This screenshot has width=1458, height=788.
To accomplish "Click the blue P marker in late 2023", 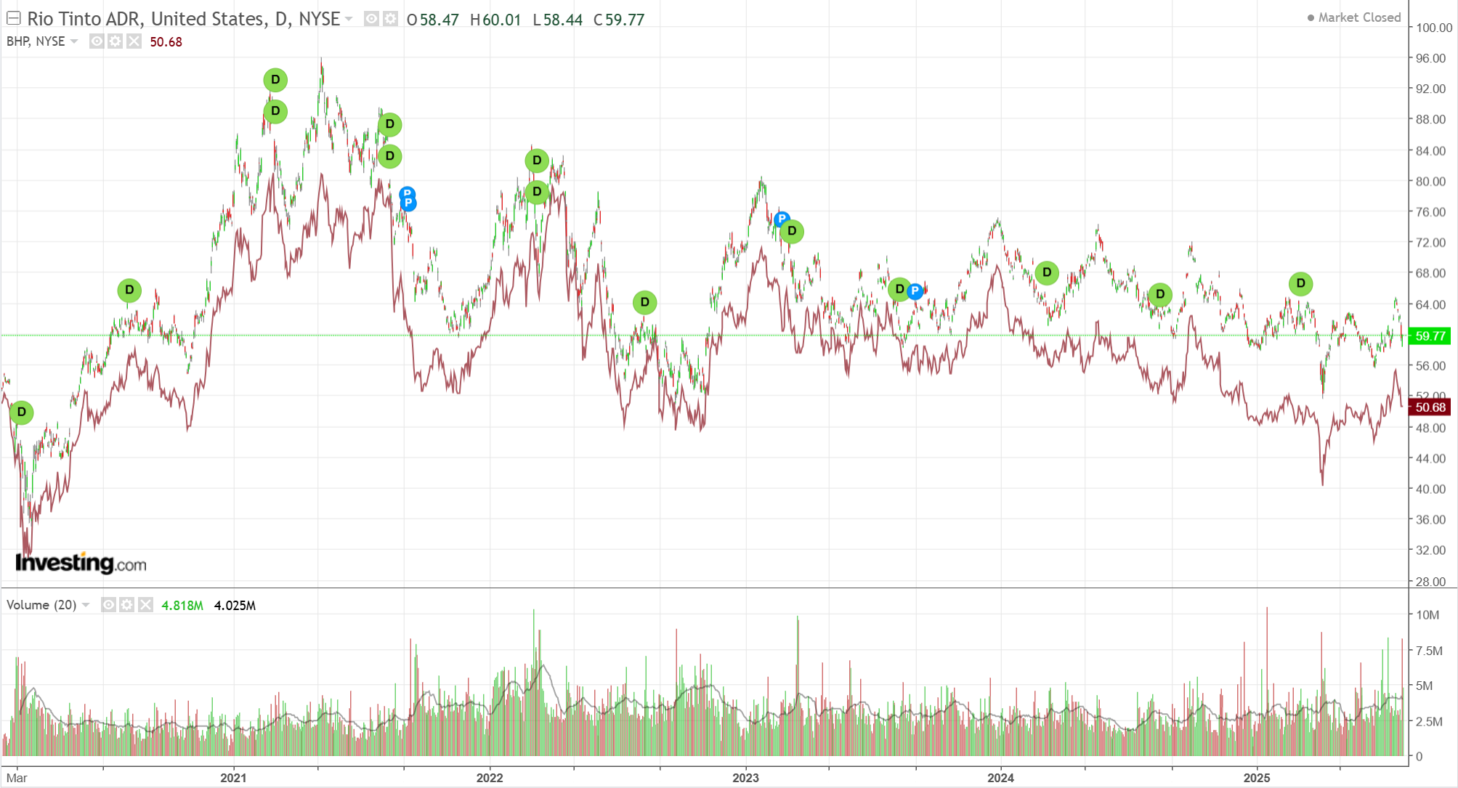I will (x=915, y=291).
